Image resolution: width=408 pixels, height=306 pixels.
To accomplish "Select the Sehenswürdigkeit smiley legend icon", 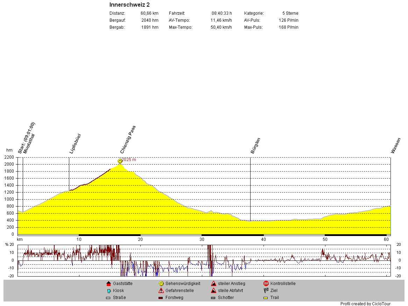I will pyautogui.click(x=161, y=284).
